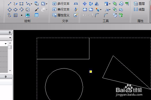Select the Arc drawing tool
Image resolution: width=151 pixels, height=100 pixels.
click(x=21, y=9)
